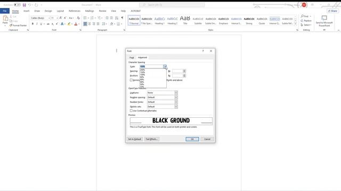
Task: Click the Increase Indent icon
Action: pyautogui.click(x=111, y=18)
